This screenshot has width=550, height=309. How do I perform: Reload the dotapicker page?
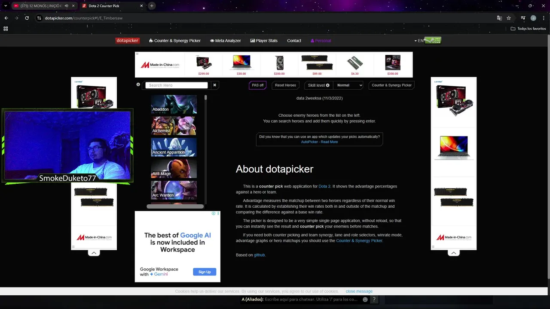pos(27,18)
